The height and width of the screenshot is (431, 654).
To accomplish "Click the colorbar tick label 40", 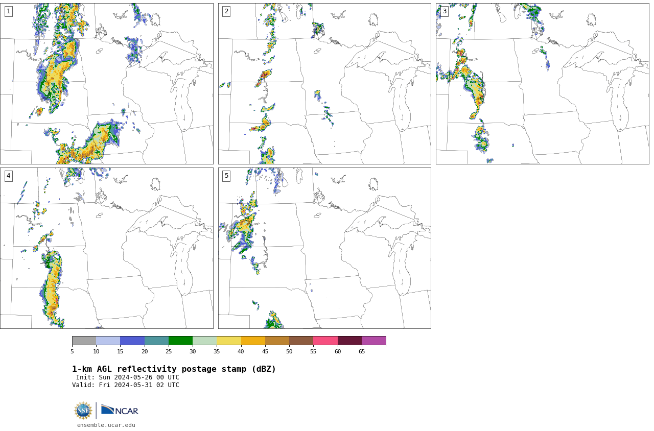I will 241,351.
